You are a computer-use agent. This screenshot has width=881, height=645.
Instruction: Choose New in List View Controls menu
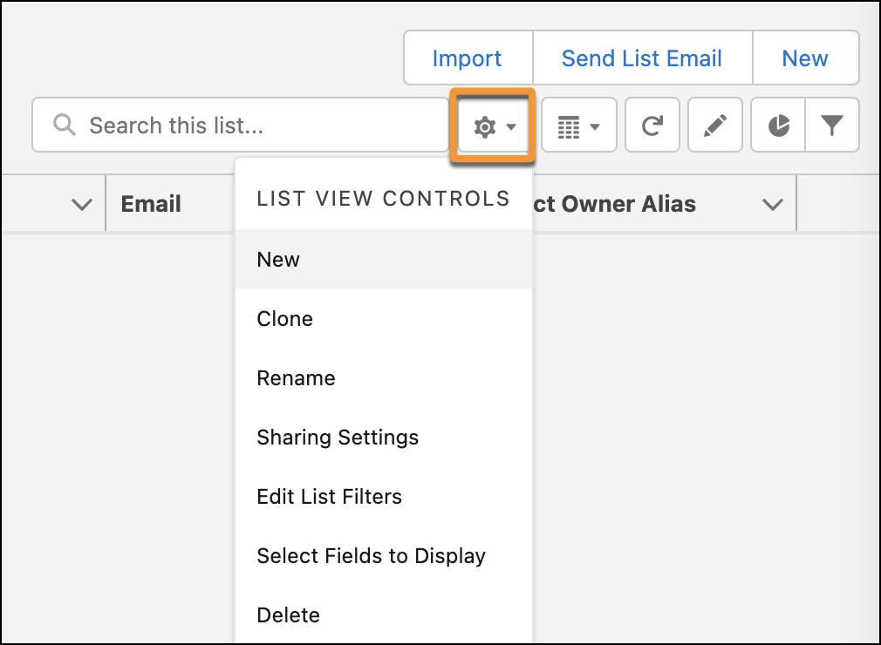click(384, 260)
